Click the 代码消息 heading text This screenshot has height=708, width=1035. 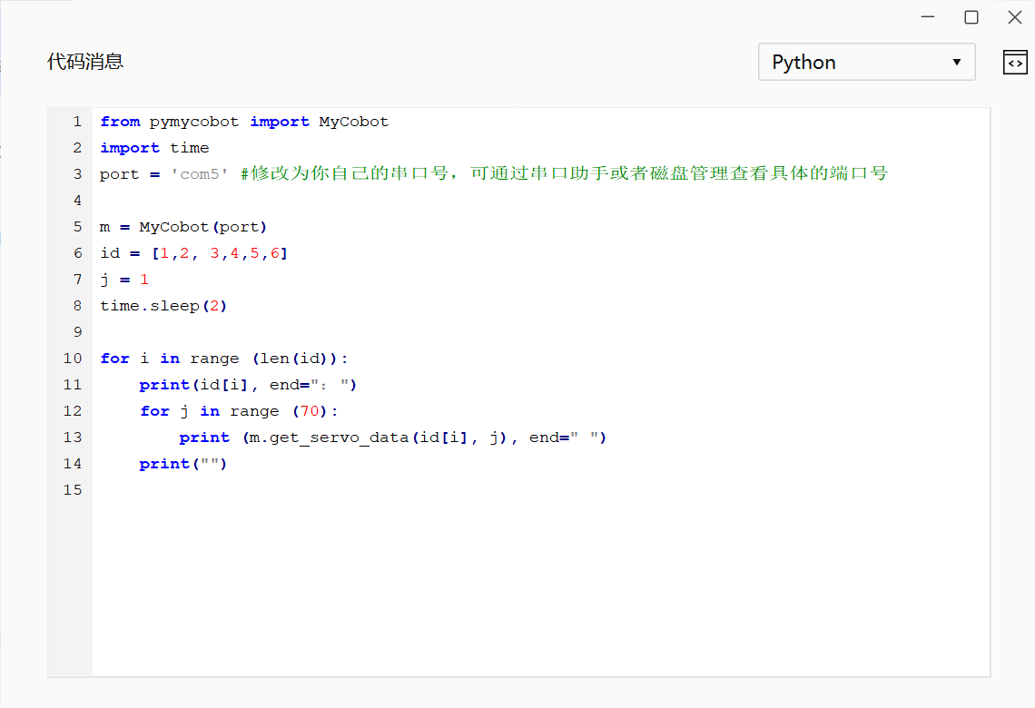(85, 62)
